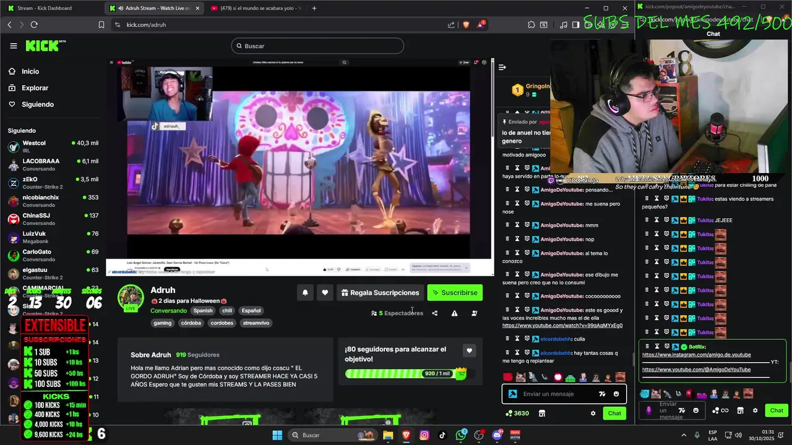Open emoji picker in popout chat input
The width and height of the screenshot is (792, 445).
coord(695,410)
